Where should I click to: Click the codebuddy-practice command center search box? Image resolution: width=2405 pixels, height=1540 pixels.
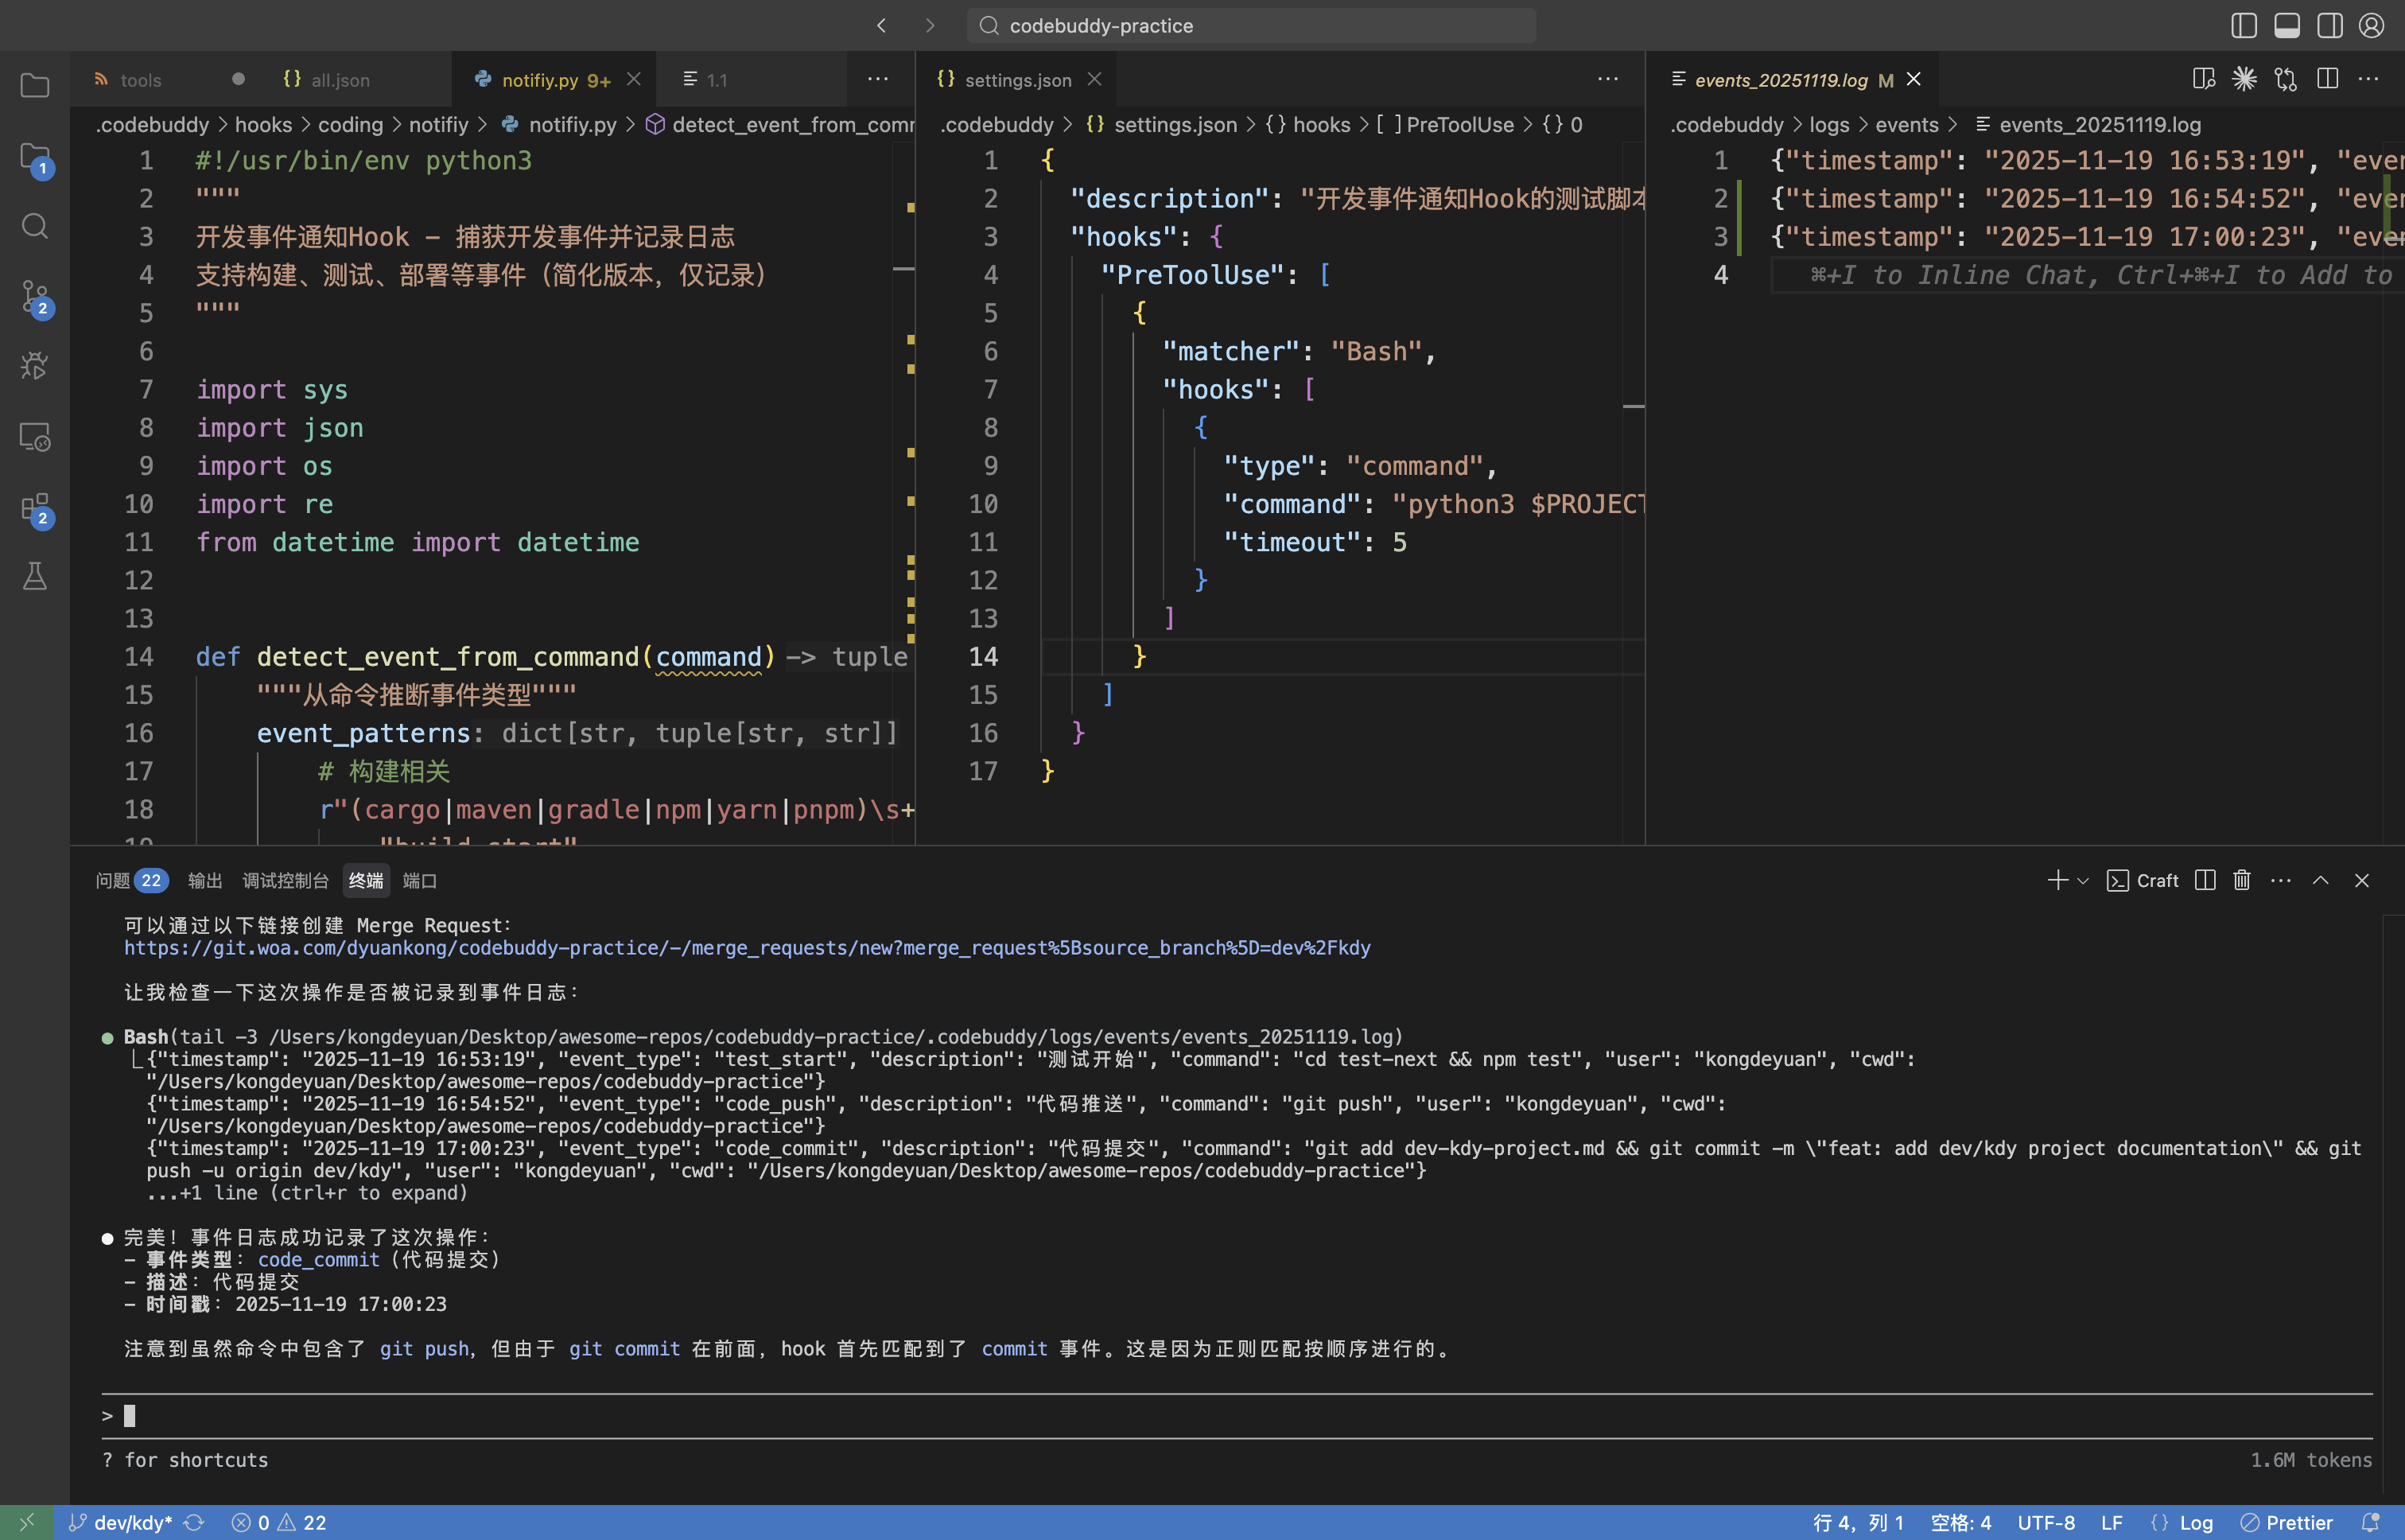click(x=1250, y=25)
